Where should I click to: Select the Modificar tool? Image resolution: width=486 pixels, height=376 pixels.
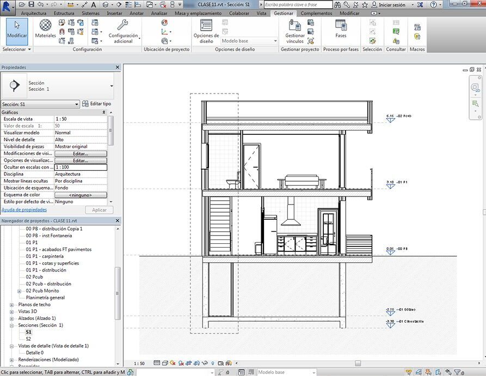[16, 29]
